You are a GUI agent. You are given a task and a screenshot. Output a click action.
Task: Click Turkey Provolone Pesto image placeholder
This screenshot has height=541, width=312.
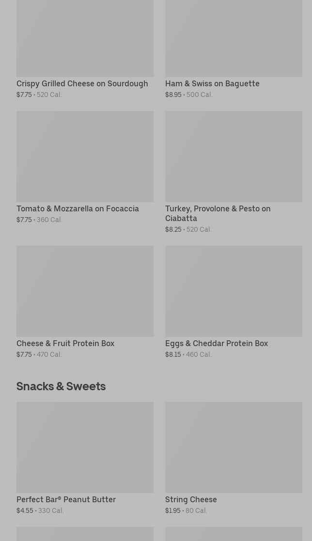click(234, 156)
